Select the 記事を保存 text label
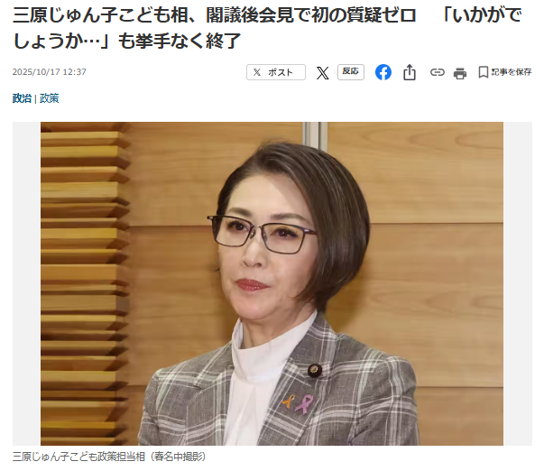Image resolution: width=544 pixels, height=471 pixels. point(512,72)
